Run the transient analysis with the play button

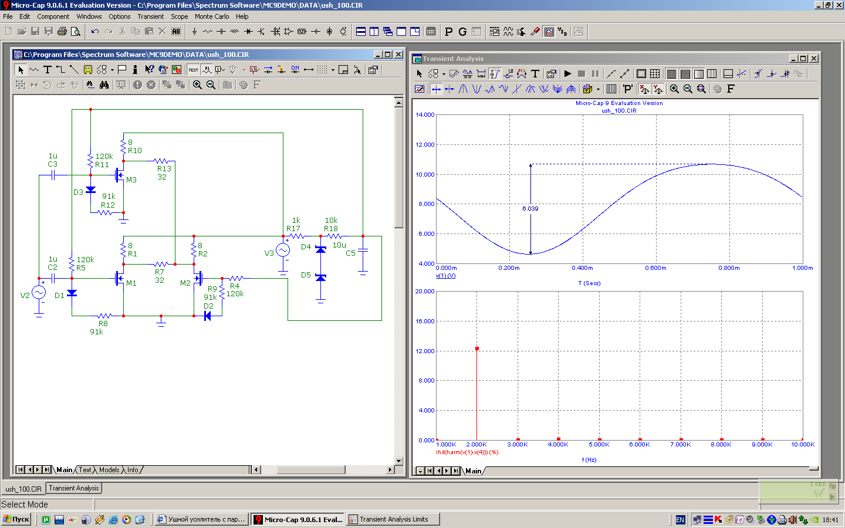[567, 74]
